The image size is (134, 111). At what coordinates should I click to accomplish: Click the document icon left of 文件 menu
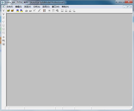click(x=4, y=7)
